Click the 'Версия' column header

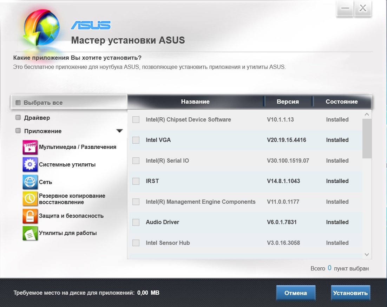pos(288,102)
